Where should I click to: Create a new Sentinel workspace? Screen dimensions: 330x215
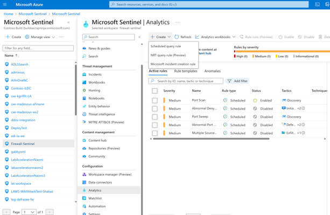(x=13, y=37)
